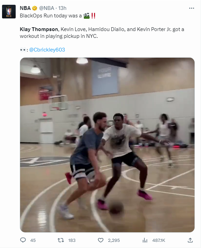Click the NBA verified gold badge
The image size is (201, 248).
[35, 8]
